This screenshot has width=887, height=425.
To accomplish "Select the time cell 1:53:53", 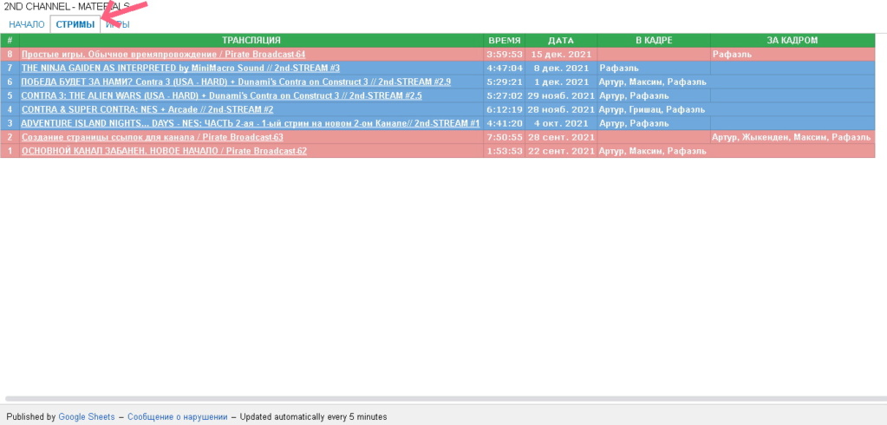I will (x=504, y=151).
